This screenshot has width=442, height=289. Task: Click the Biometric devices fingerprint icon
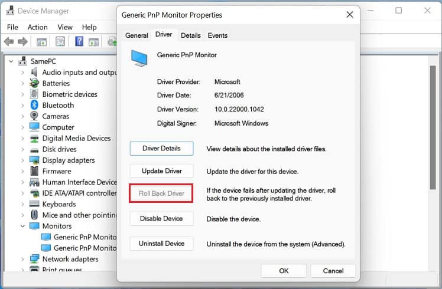[x=34, y=94]
